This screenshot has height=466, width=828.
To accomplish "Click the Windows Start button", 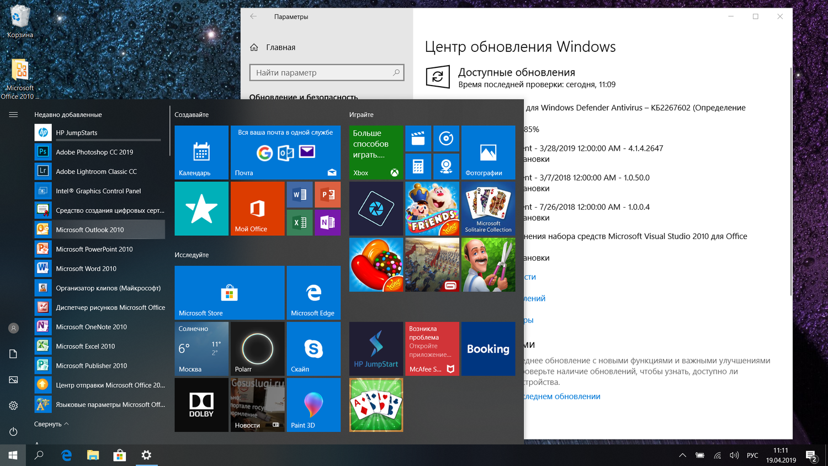I will point(13,456).
